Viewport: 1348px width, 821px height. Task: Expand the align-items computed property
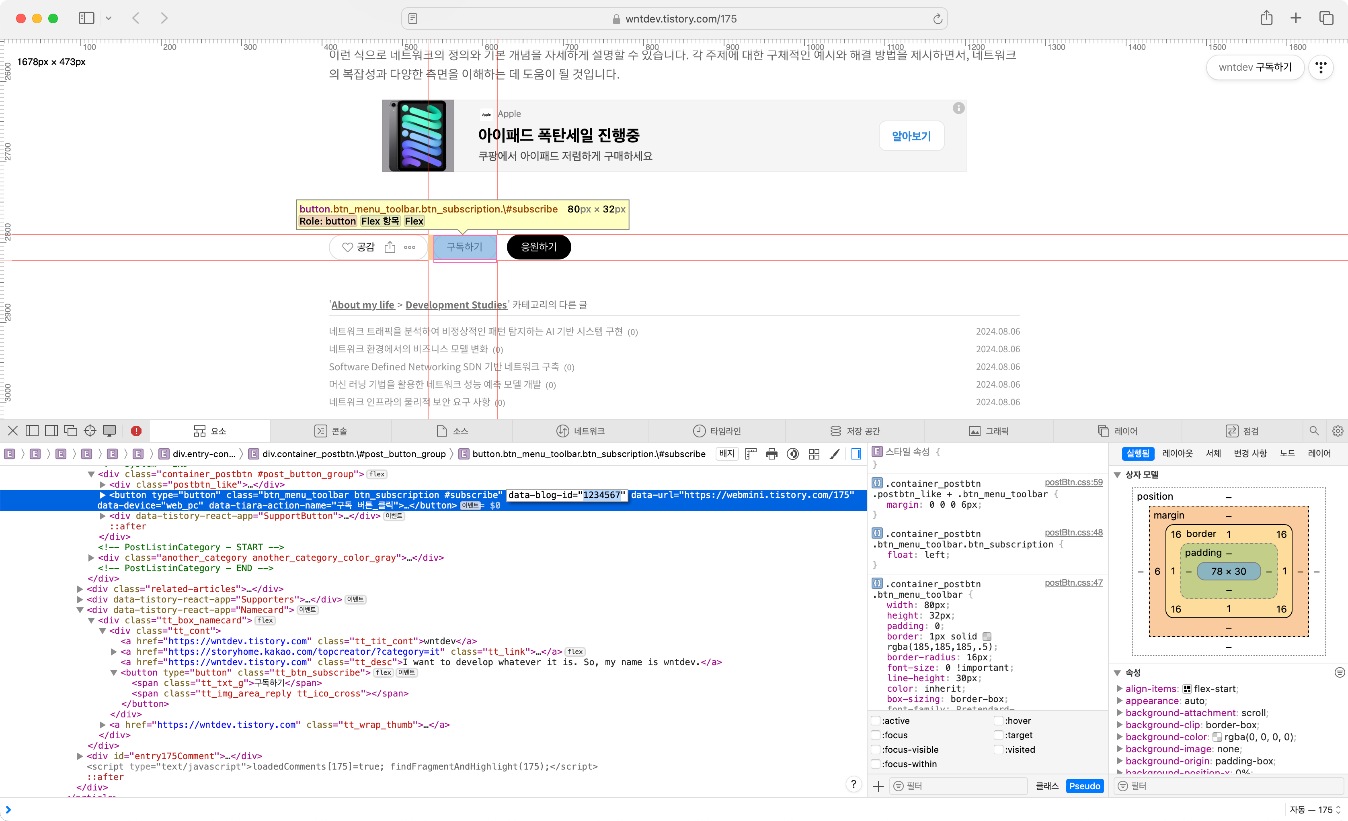(1119, 689)
